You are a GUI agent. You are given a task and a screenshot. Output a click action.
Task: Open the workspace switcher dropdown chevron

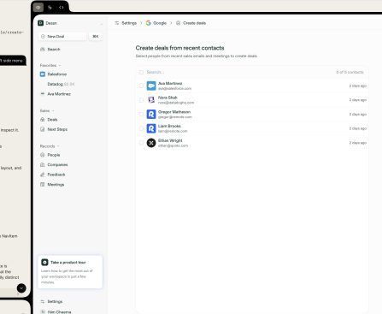coord(101,23)
